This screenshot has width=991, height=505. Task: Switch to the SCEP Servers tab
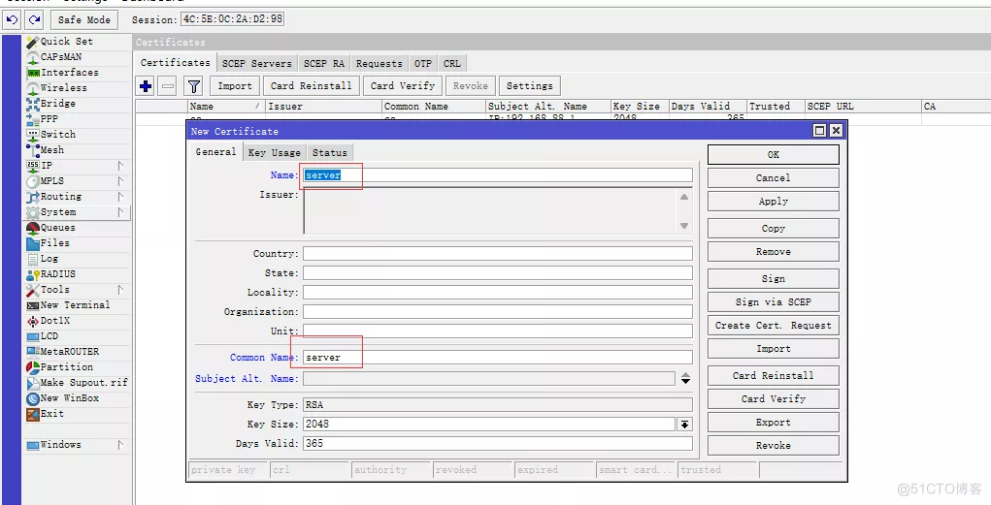pyautogui.click(x=256, y=64)
